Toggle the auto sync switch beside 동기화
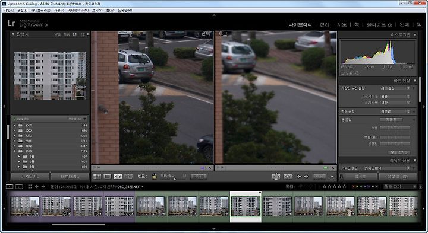Image resolution: width=428 pixels, height=233 pixels. (x=341, y=177)
